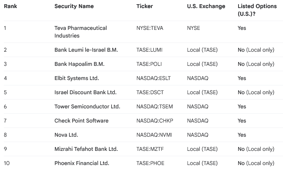Click the NASDAQ:ESLT ticker
This screenshot has width=283, height=170.
(x=154, y=78)
